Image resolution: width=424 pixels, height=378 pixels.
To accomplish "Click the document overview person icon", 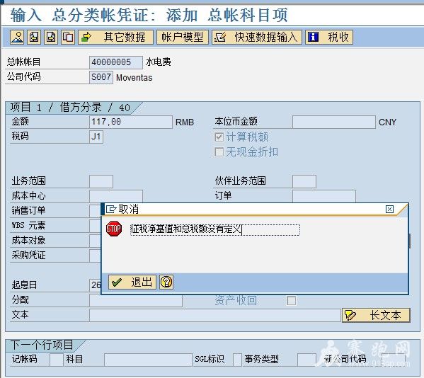I will coord(17,37).
